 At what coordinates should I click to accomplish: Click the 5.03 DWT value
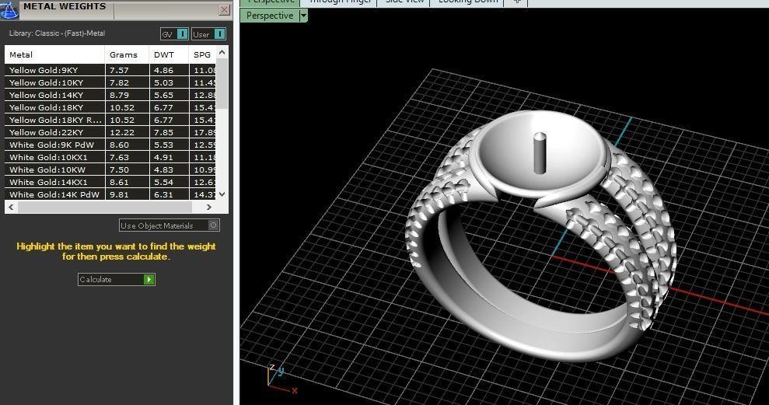tap(163, 82)
